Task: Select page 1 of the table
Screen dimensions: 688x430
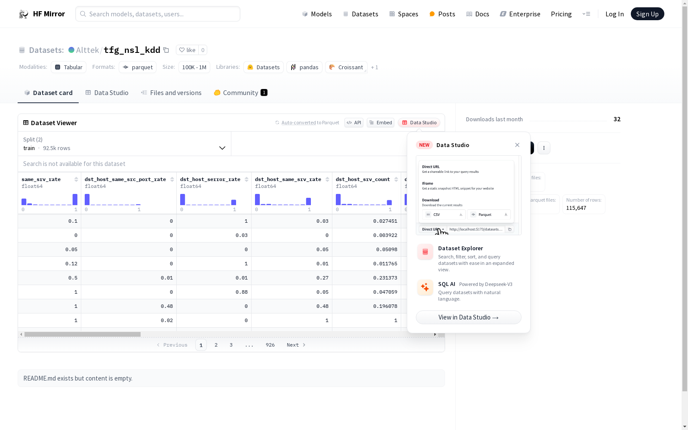Action: (201, 345)
